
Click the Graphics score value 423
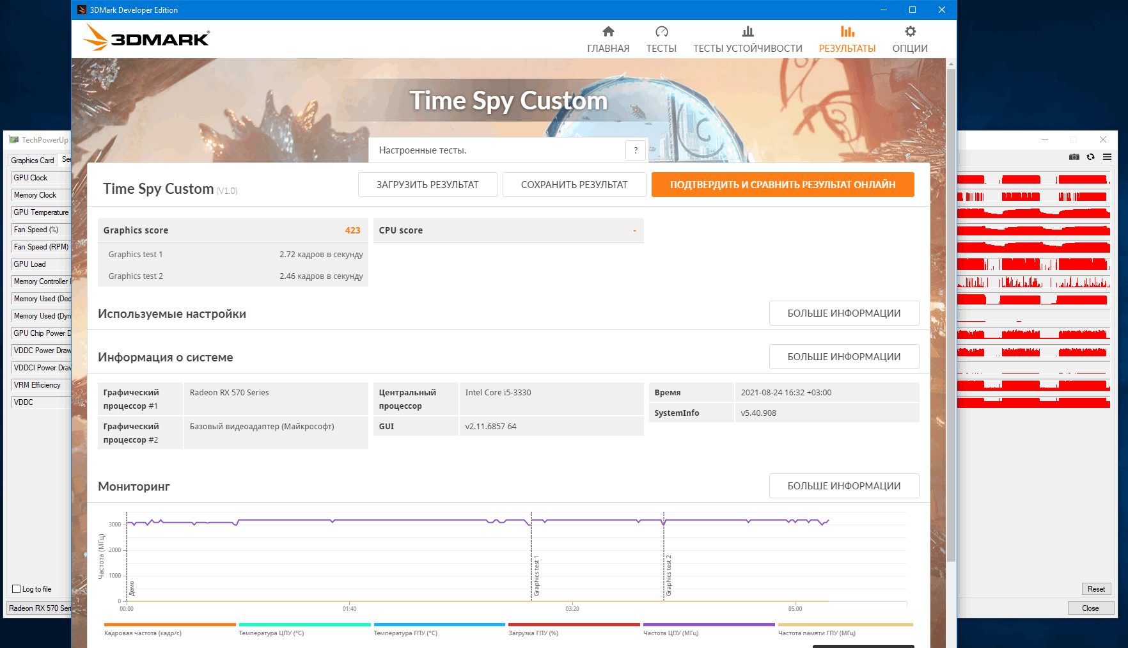point(352,230)
